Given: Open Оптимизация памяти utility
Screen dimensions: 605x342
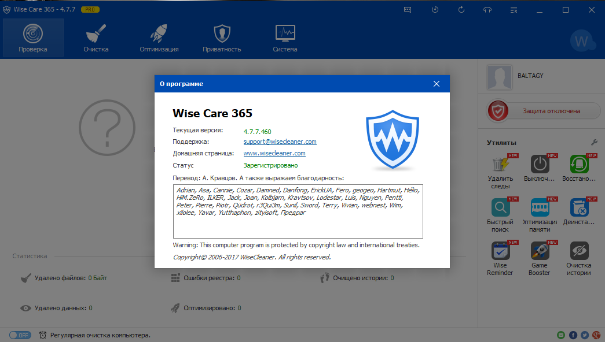Looking at the screenshot, I should tap(540, 215).
